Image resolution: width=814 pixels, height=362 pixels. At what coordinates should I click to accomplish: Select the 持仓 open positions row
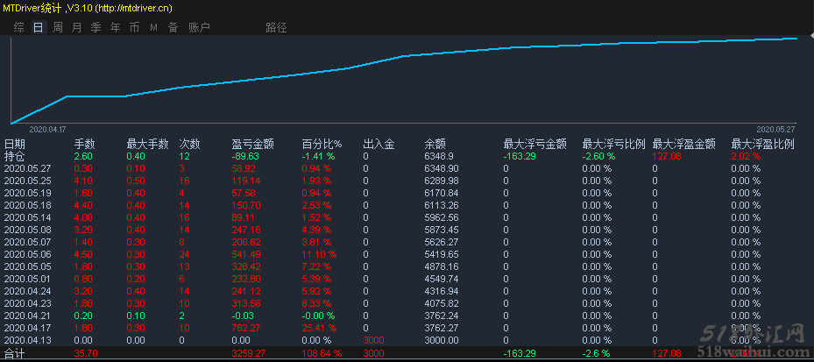(x=15, y=156)
